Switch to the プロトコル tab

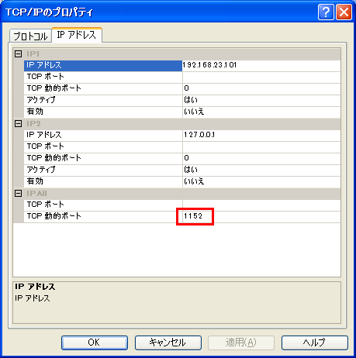(30, 36)
